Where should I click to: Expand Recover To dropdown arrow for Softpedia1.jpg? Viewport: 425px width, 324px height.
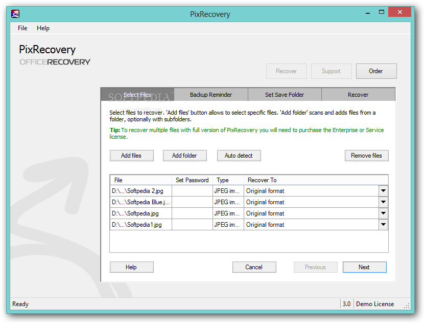click(x=383, y=225)
